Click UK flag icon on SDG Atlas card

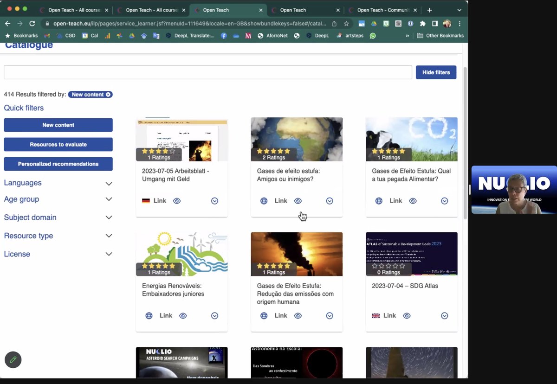(376, 316)
